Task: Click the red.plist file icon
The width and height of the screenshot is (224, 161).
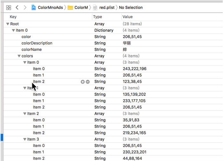Action: pyautogui.click(x=95, y=7)
